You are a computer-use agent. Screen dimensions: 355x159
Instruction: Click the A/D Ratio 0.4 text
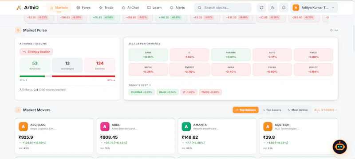pyautogui.click(x=43, y=90)
